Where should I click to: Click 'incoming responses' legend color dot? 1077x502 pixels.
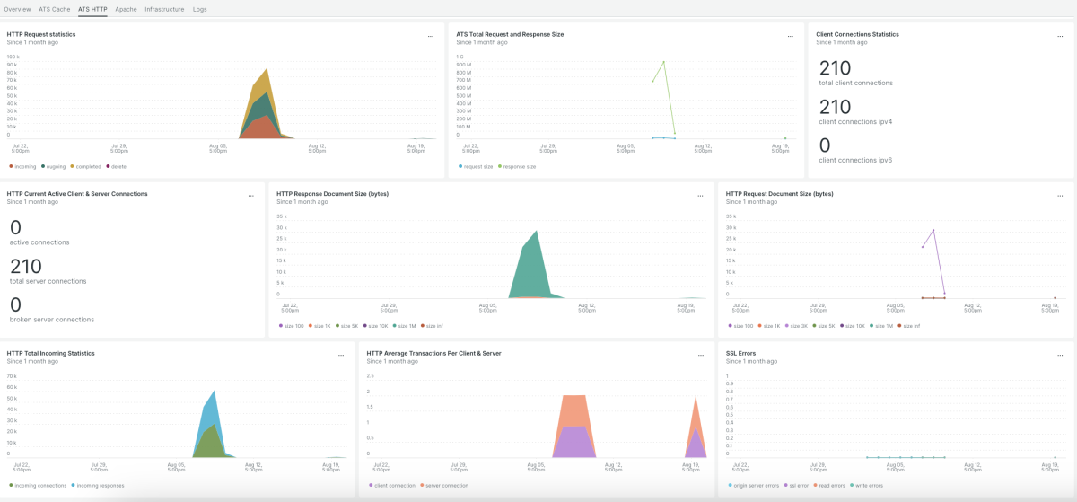[74, 486]
